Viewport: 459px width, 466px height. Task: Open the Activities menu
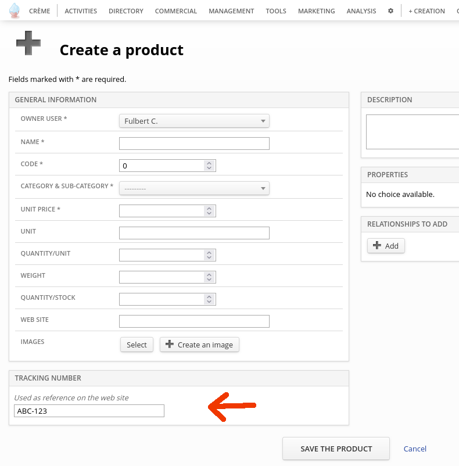point(81,11)
